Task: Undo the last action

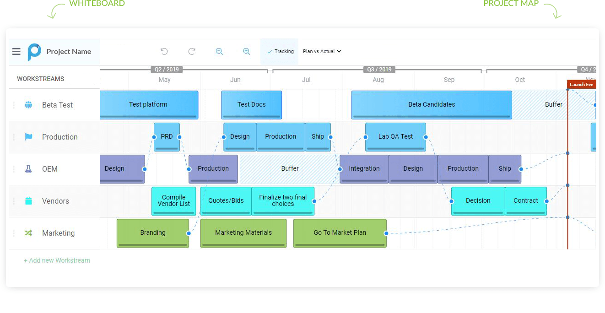Action: tap(164, 52)
